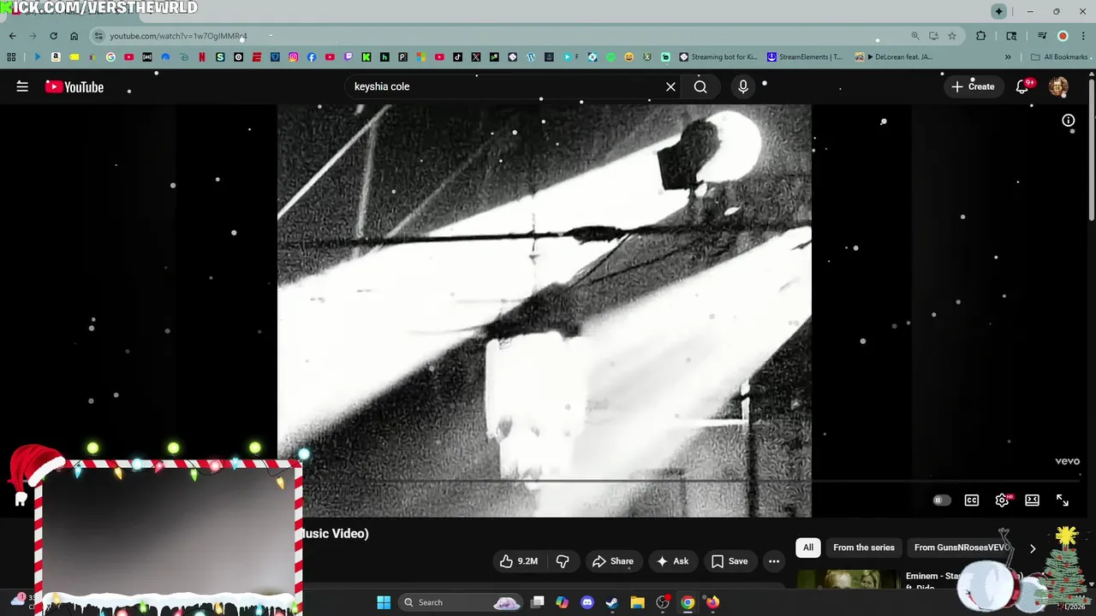Open the Copilot taskbar icon
Screen dimensions: 1096x616
coord(562,602)
